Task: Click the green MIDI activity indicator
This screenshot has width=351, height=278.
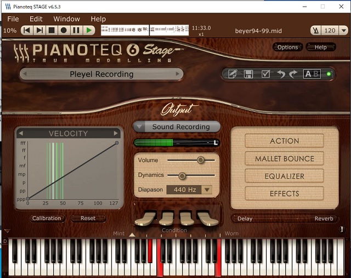Action: pyautogui.click(x=329, y=74)
